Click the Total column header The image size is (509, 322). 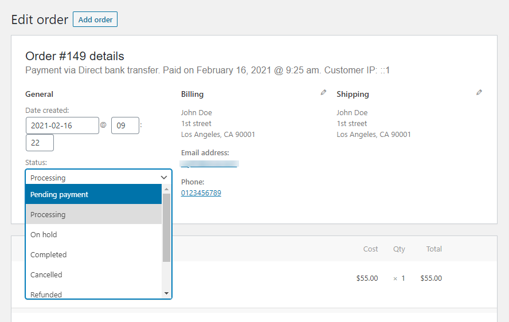tap(434, 249)
